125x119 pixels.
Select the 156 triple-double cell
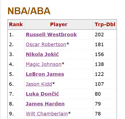tap(99, 54)
